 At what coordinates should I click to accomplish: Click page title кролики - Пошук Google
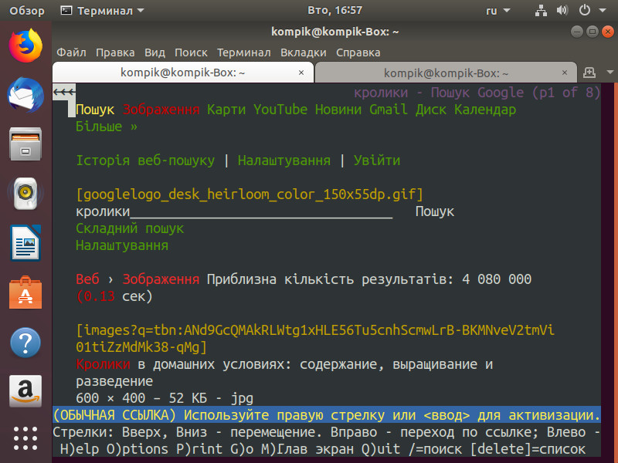click(x=477, y=93)
